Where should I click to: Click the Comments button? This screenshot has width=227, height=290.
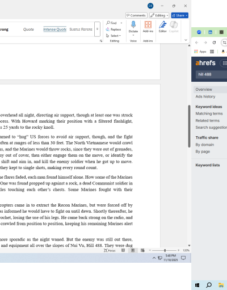click(136, 15)
